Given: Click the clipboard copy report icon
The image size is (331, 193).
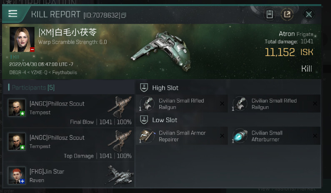Looking at the screenshot, I should tap(270, 15).
